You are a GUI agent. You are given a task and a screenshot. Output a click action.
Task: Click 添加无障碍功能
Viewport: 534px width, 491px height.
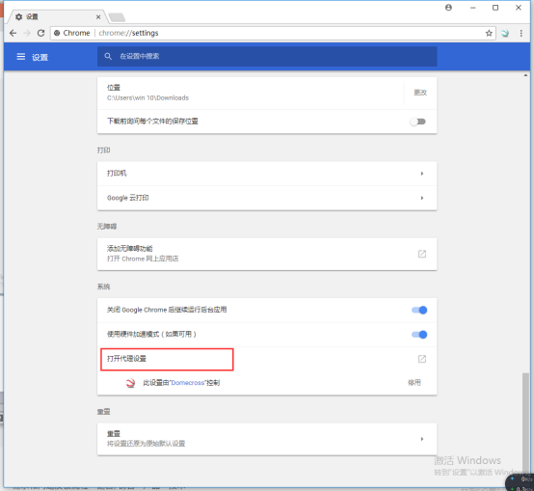point(130,249)
